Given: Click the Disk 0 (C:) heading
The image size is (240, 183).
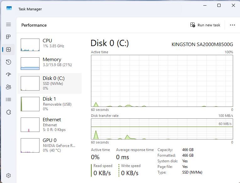Looking at the screenshot, I should (109, 43).
